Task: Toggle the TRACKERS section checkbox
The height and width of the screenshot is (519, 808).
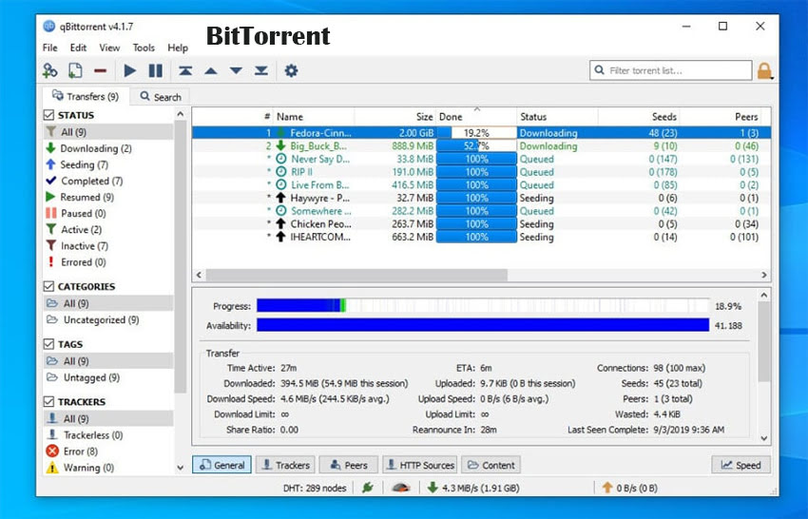Action: click(48, 401)
